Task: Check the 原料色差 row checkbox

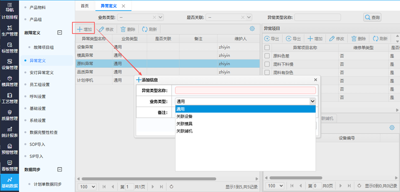Action: point(267,56)
